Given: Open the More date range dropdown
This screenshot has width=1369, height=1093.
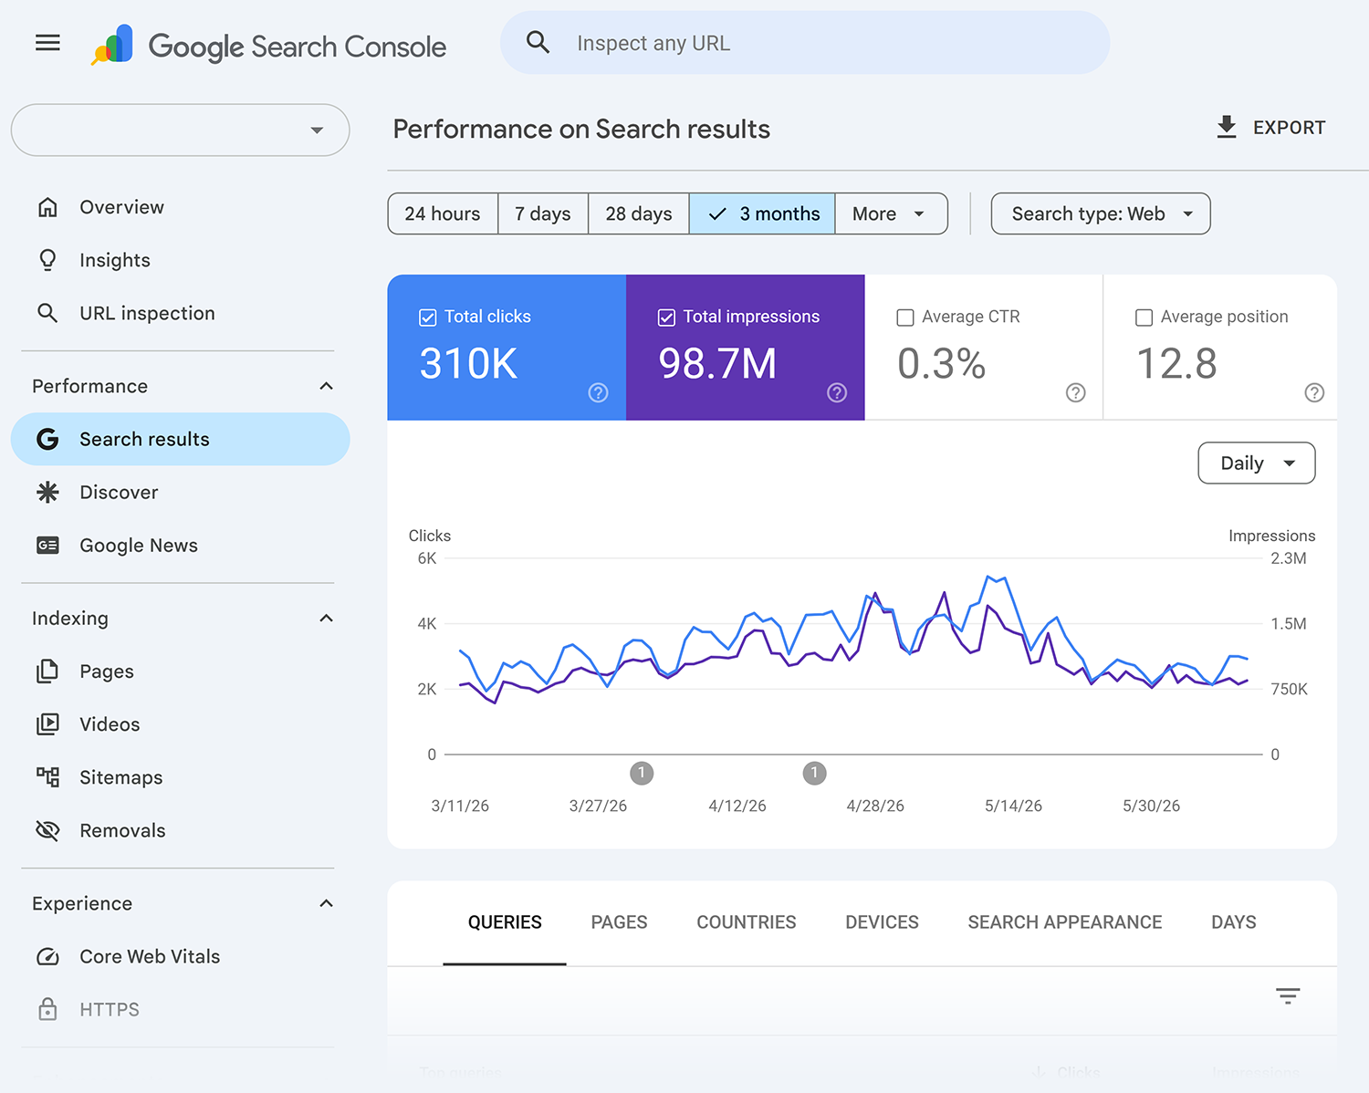Looking at the screenshot, I should click(891, 213).
